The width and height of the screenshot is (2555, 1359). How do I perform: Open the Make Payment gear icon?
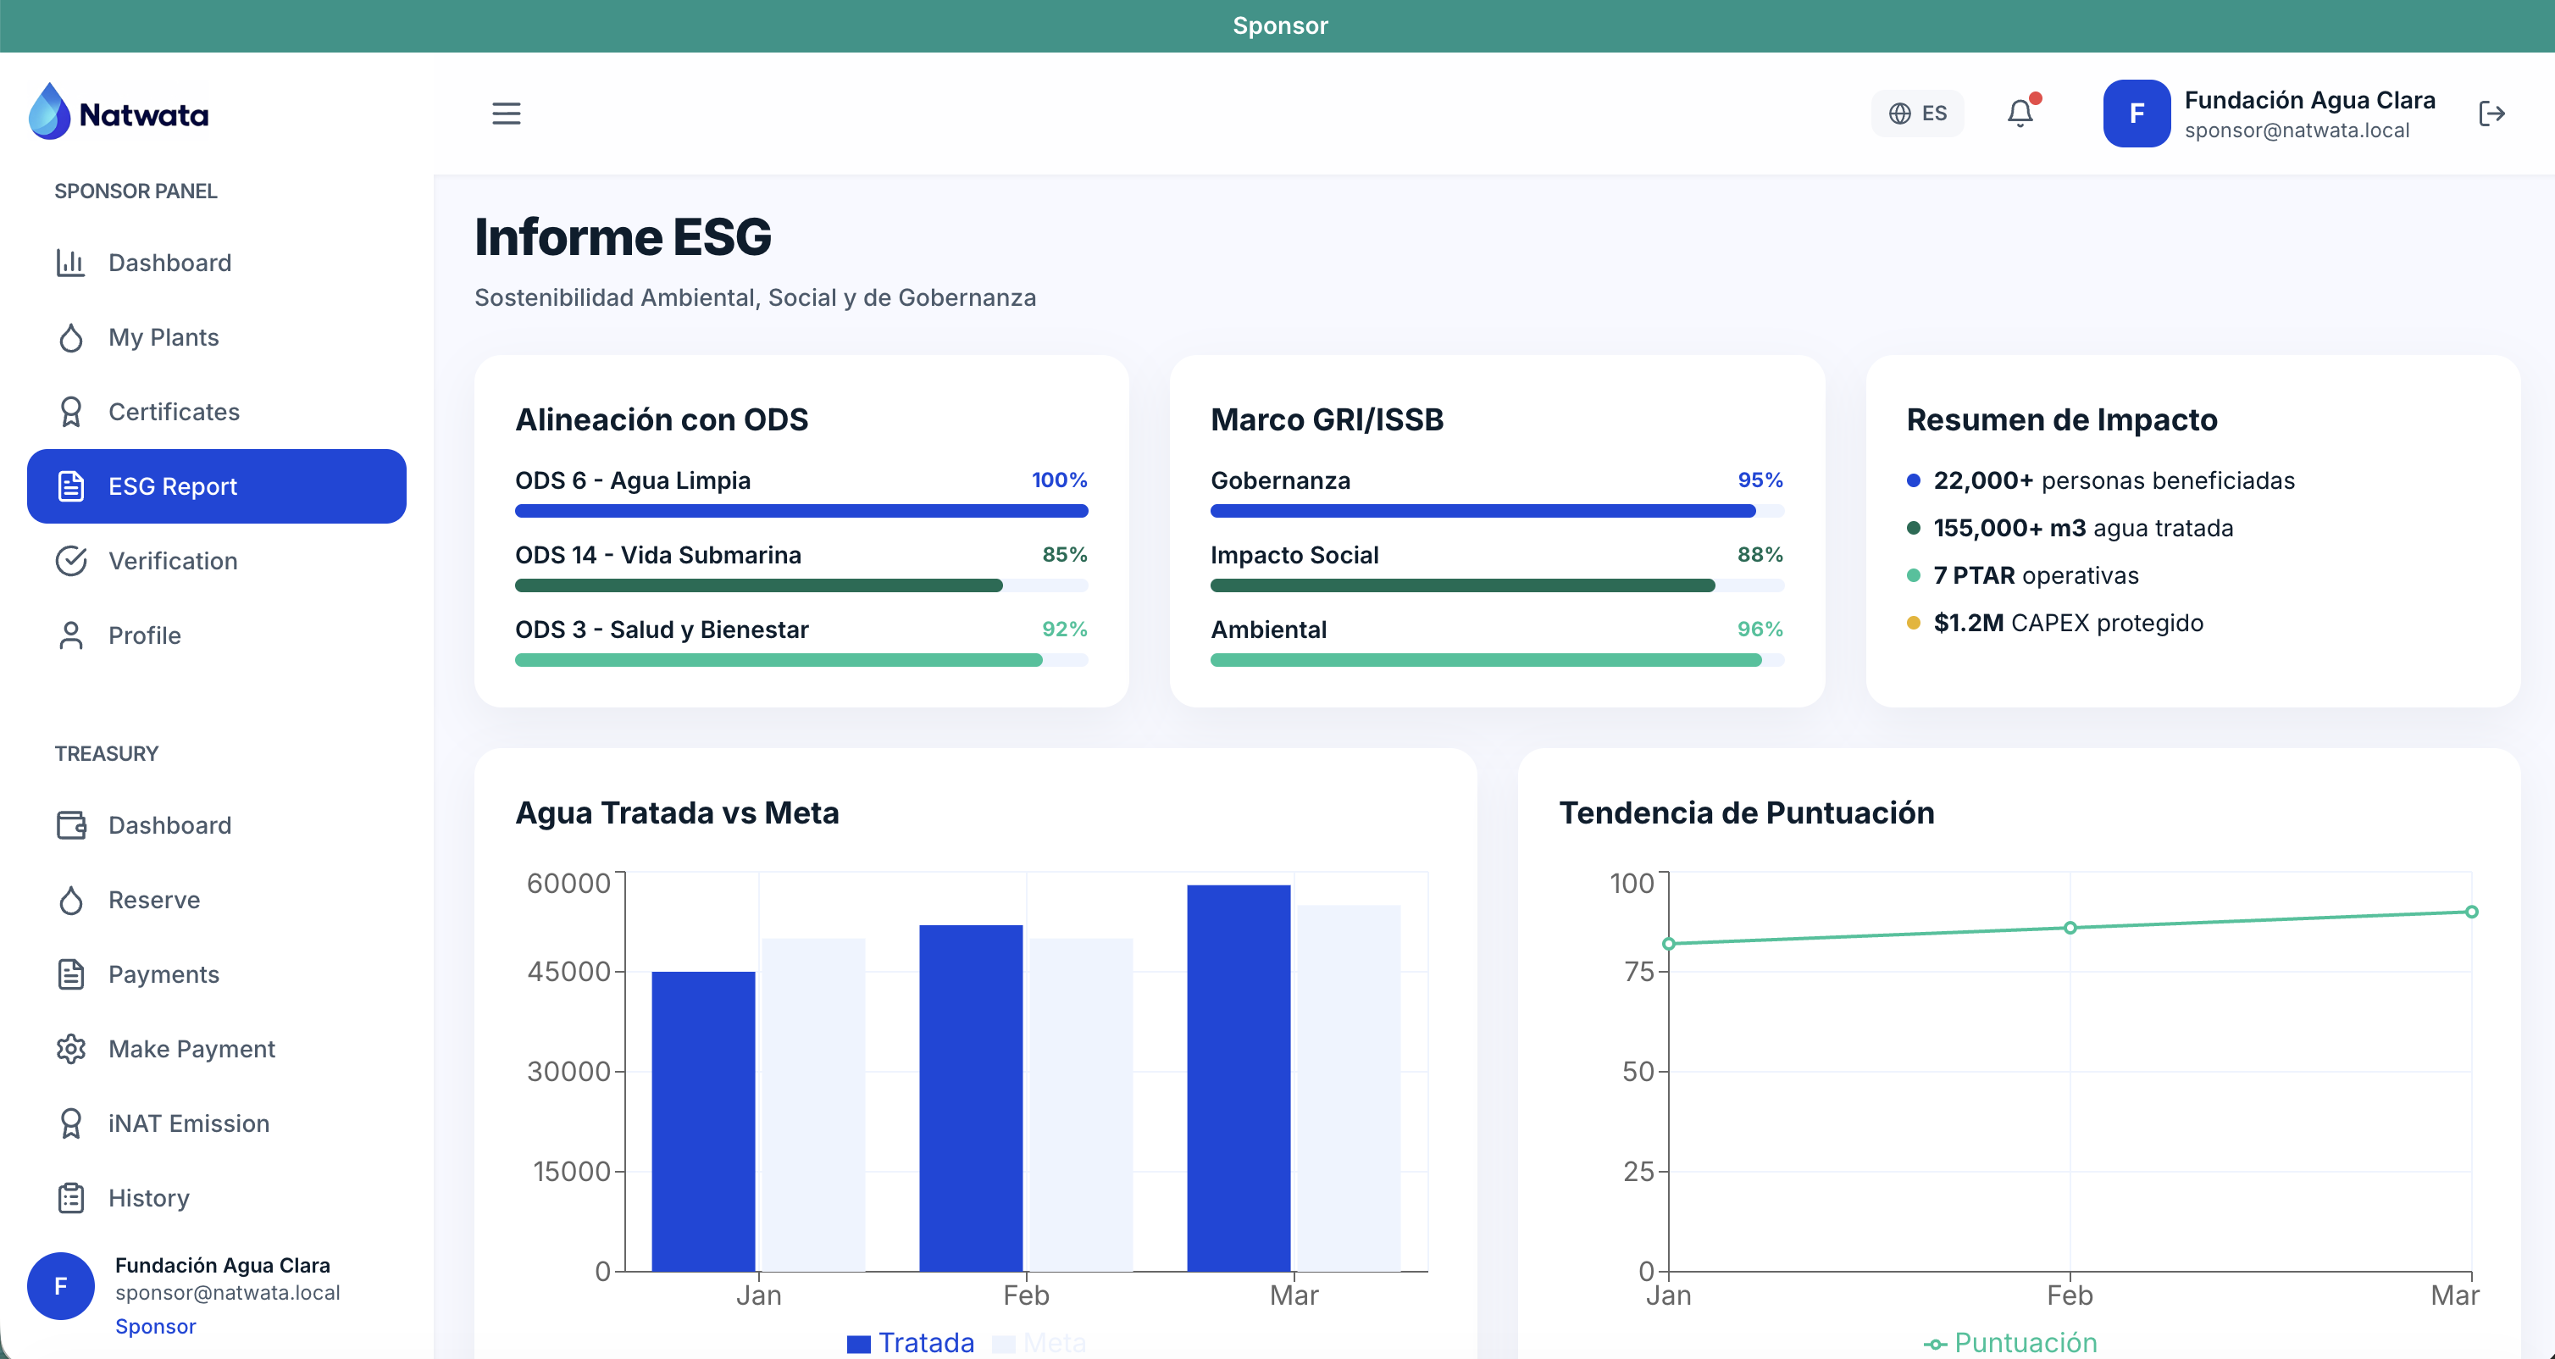point(70,1049)
